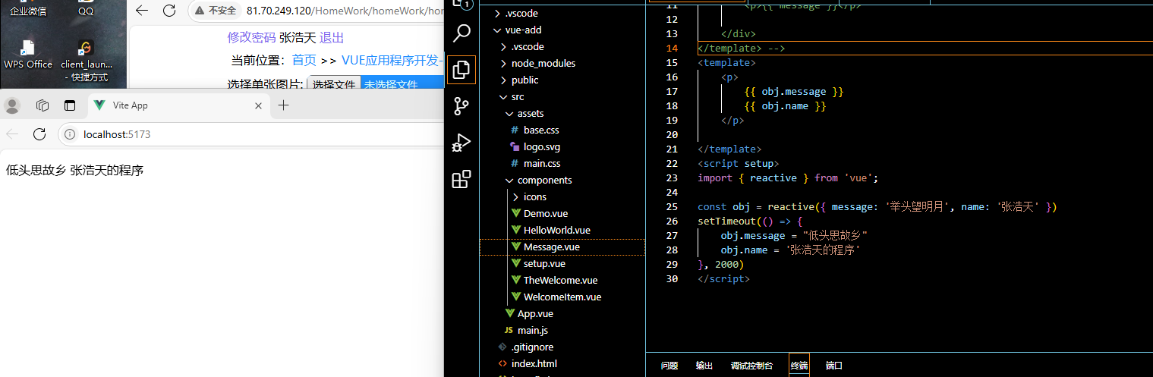The width and height of the screenshot is (1153, 377).
Task: Go to 首页 in the breadcrumb
Action: pyautogui.click(x=304, y=61)
